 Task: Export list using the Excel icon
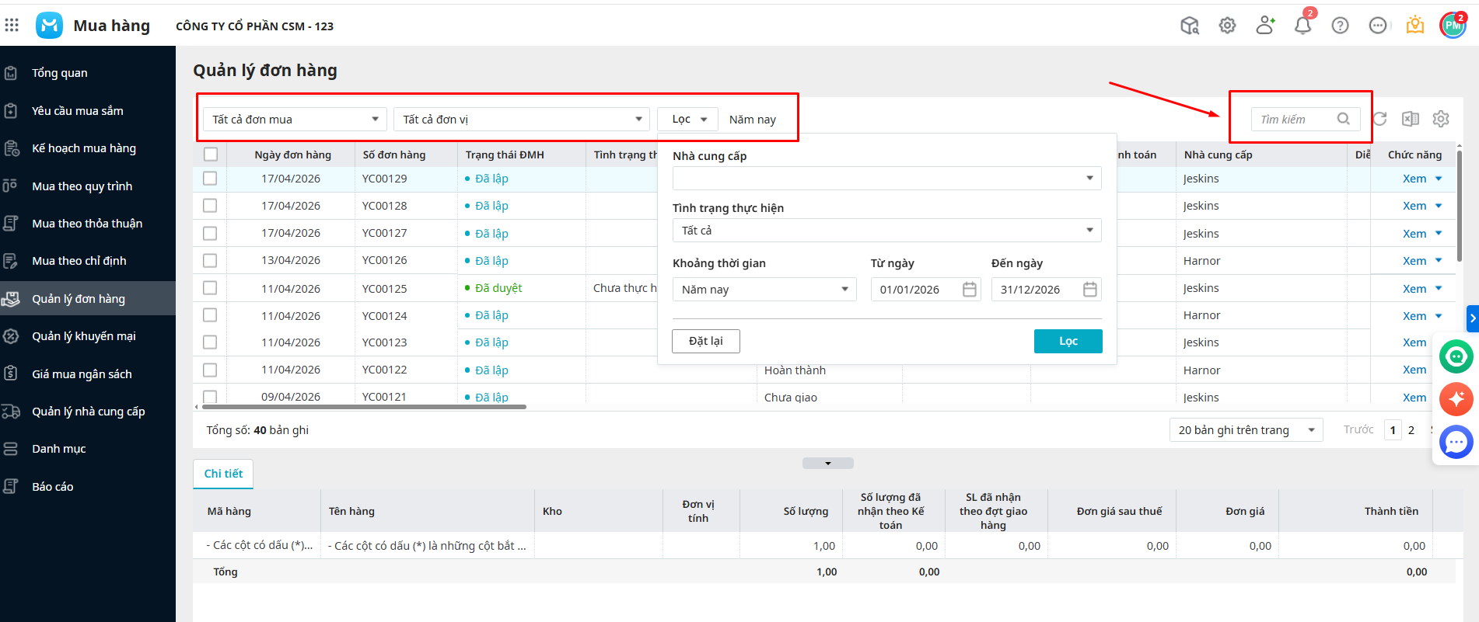click(x=1410, y=119)
